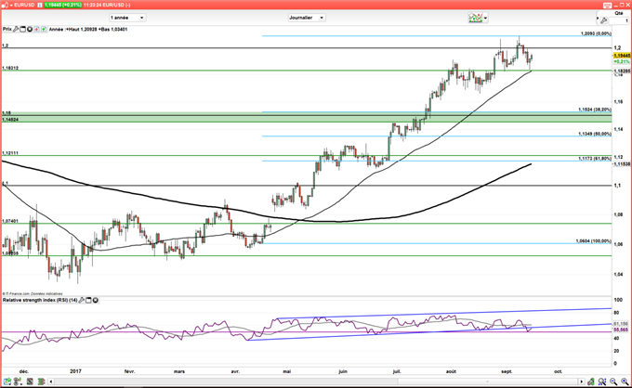Click the horizontal line label '1,07401'
Screen dimensions: 632x388
point(10,221)
